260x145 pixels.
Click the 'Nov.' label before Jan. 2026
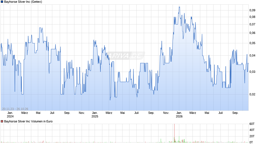pos(166,113)
